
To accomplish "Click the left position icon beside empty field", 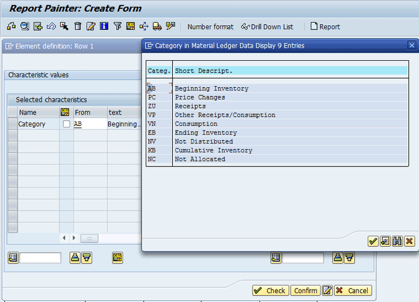I will coord(13,258).
